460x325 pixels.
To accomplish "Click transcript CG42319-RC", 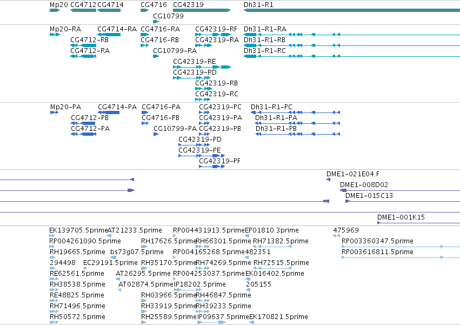I will click(x=217, y=94).
